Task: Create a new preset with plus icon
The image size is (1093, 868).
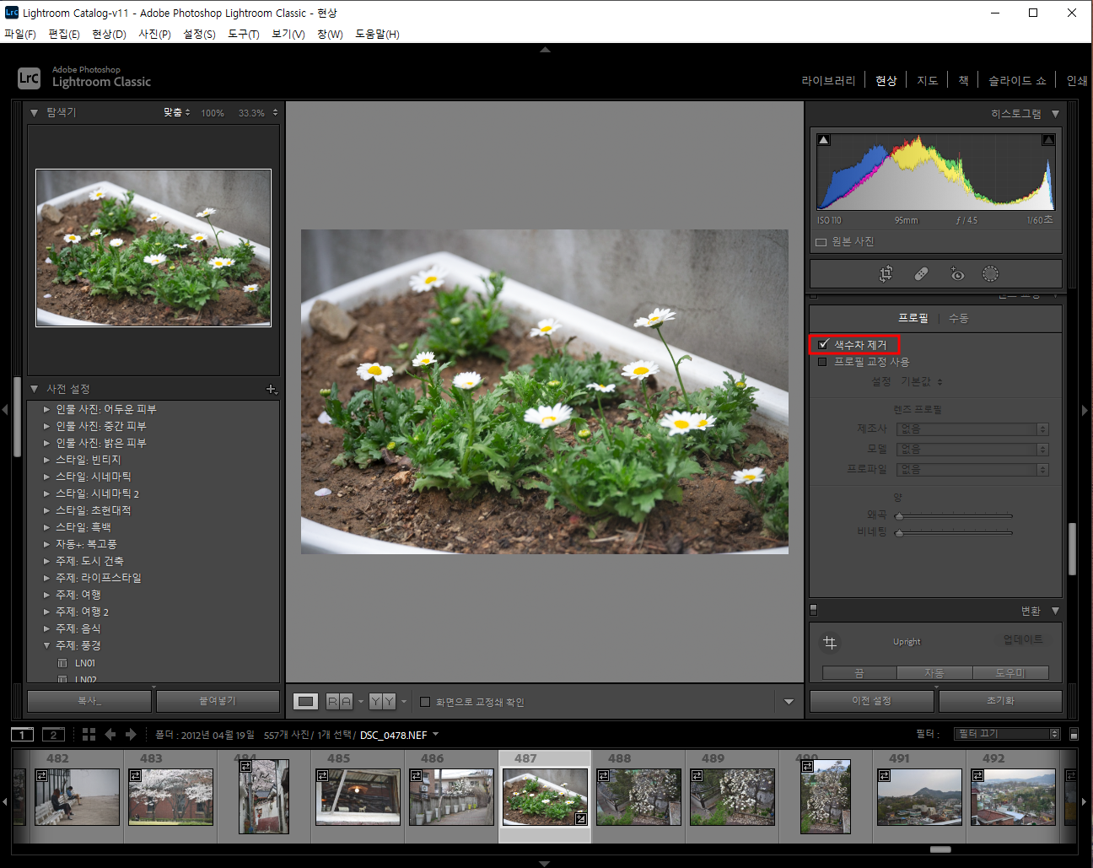Action: pyautogui.click(x=272, y=389)
